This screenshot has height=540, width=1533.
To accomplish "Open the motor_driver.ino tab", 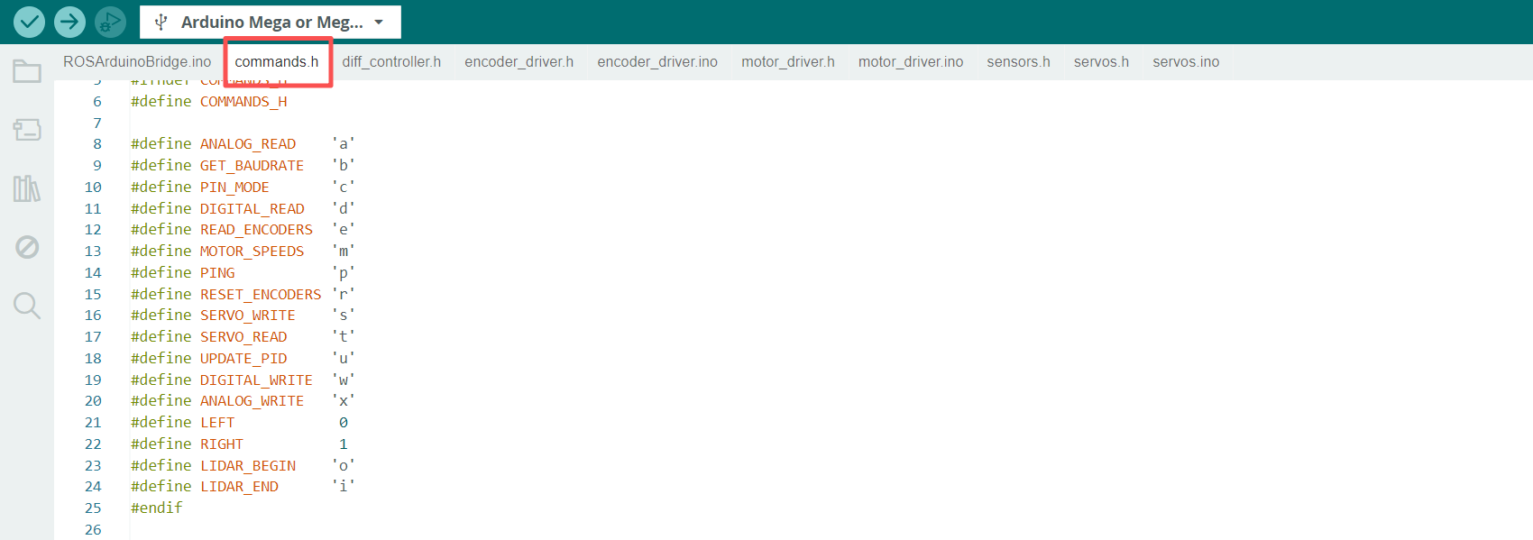I will pyautogui.click(x=911, y=61).
